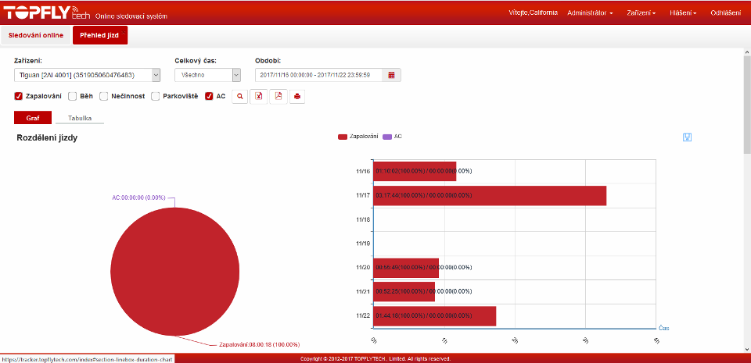Viewport: 751px width, 363px height.
Task: Click the print report icon
Action: (297, 97)
